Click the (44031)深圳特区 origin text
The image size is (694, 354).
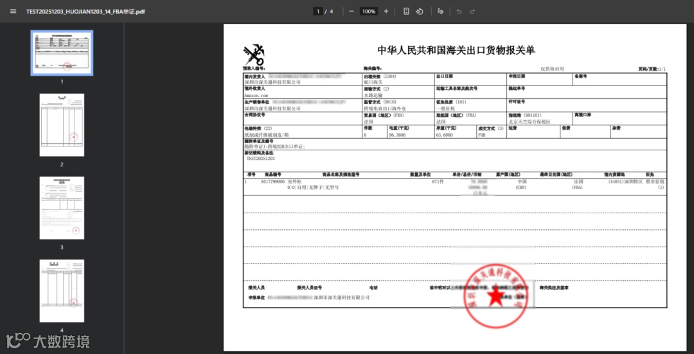(x=625, y=182)
